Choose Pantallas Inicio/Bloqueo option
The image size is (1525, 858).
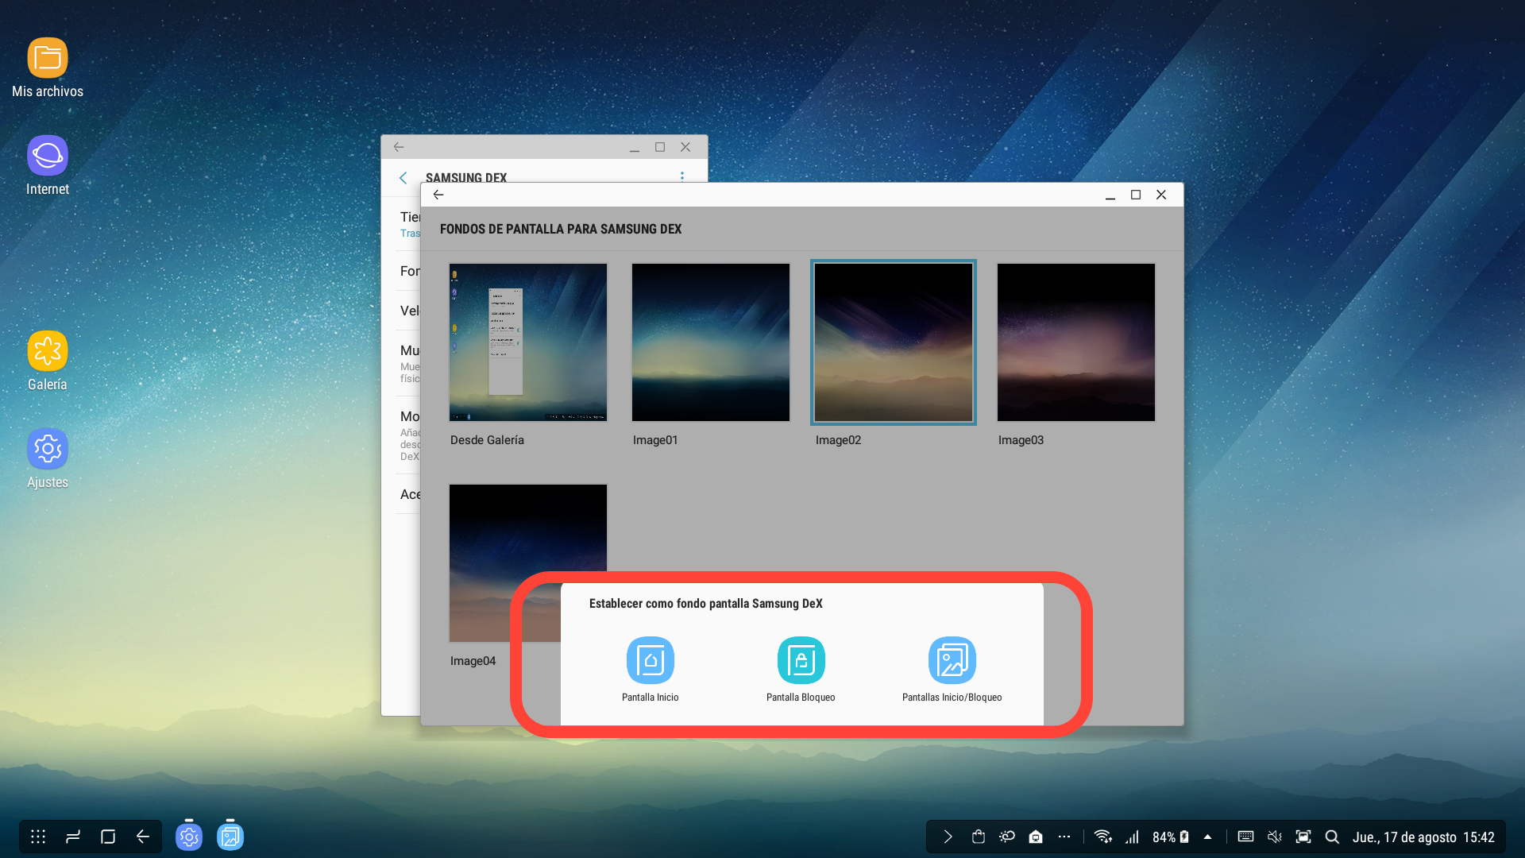(952, 669)
